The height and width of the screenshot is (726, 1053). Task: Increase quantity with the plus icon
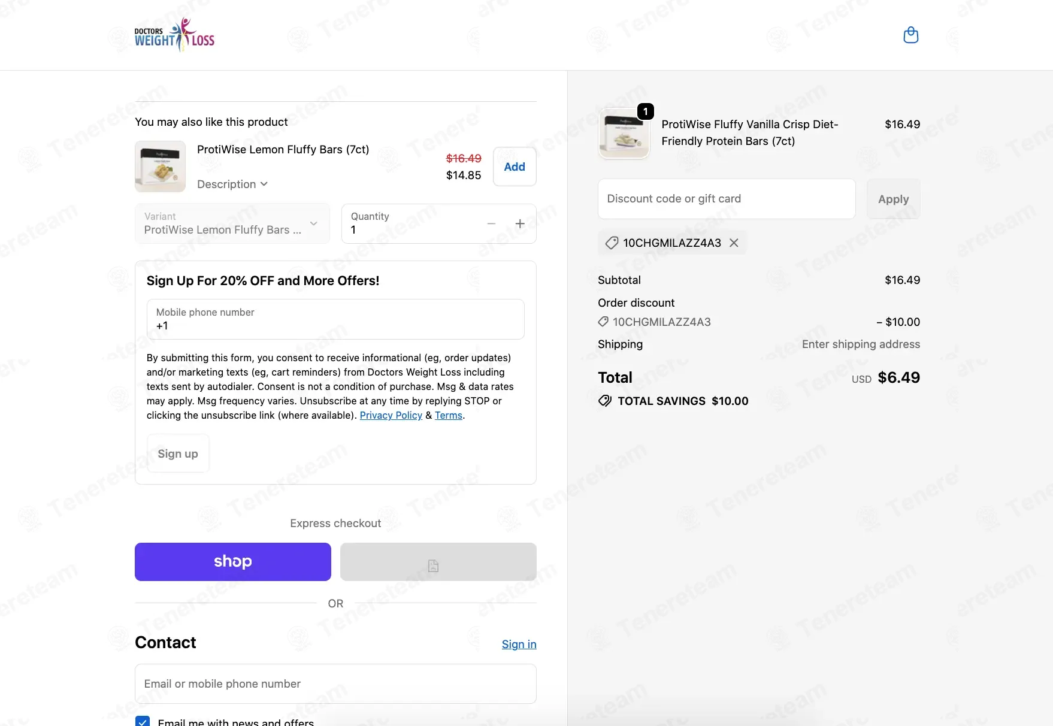pyautogui.click(x=520, y=223)
